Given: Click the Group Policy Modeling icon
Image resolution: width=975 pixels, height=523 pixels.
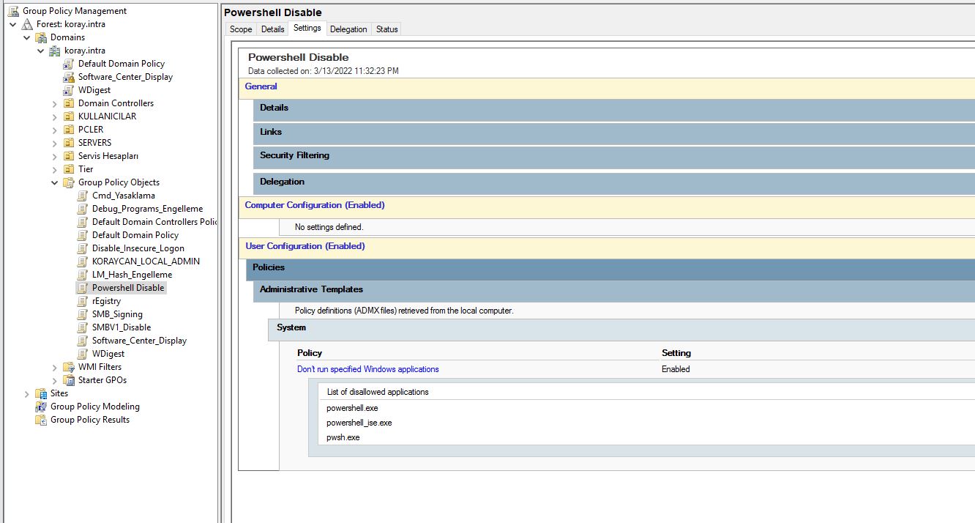Looking at the screenshot, I should click(41, 407).
